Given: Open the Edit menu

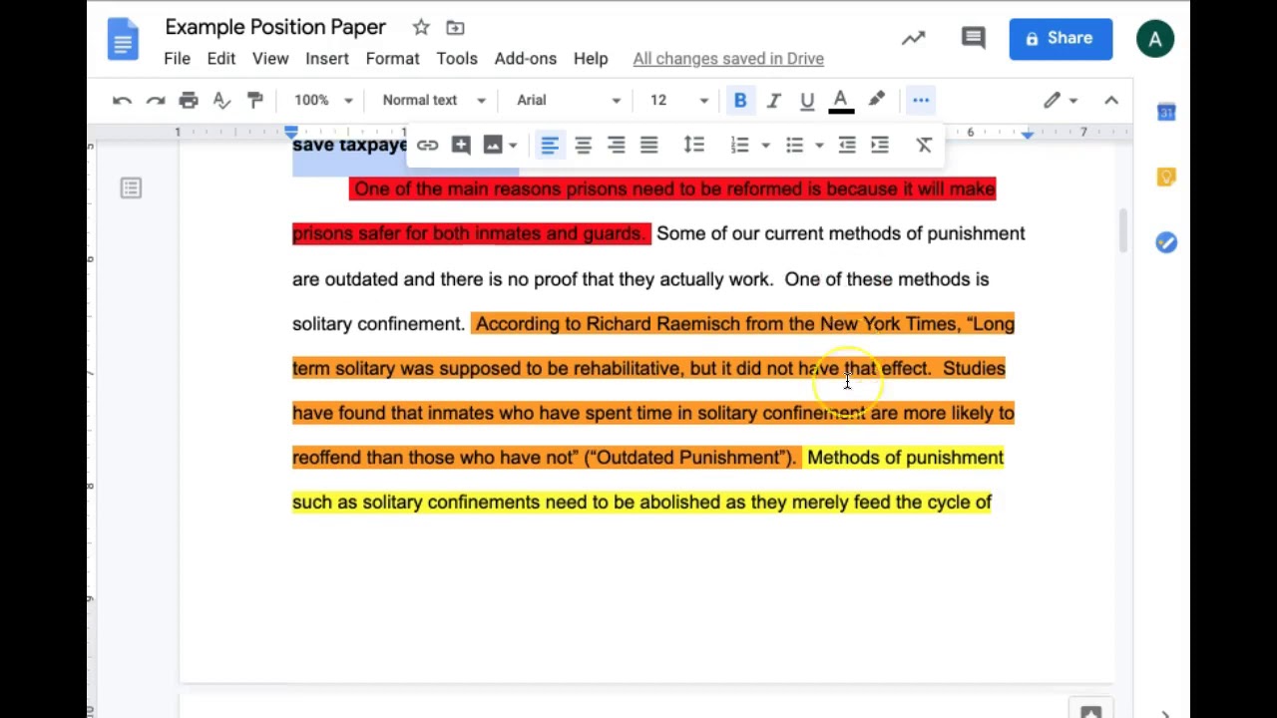Looking at the screenshot, I should pos(221,59).
